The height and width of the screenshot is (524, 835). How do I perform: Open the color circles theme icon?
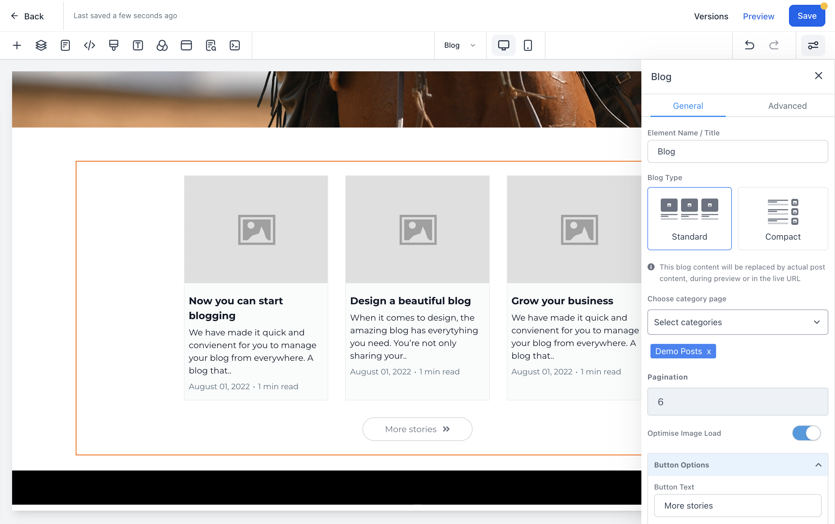[162, 45]
